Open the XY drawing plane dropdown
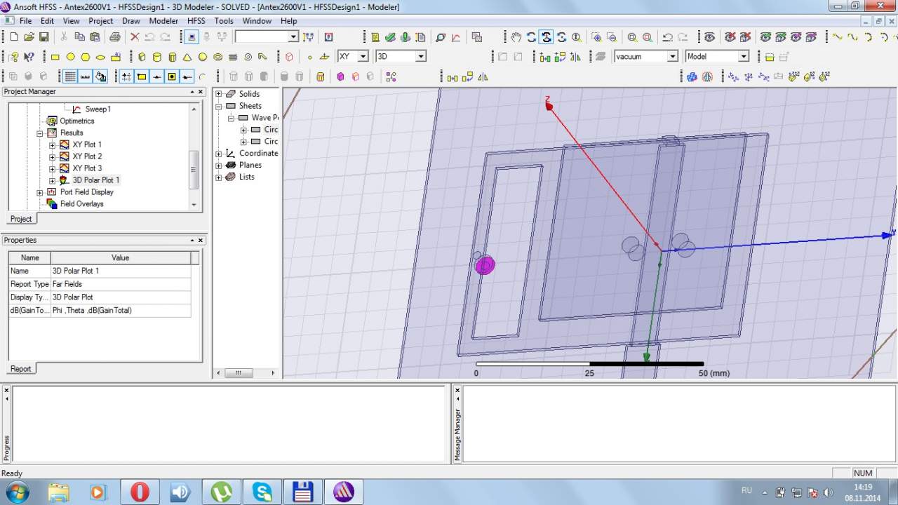The width and height of the screenshot is (898, 505). click(x=363, y=57)
